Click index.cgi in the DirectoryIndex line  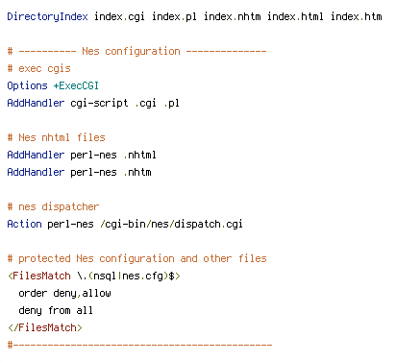coord(119,16)
